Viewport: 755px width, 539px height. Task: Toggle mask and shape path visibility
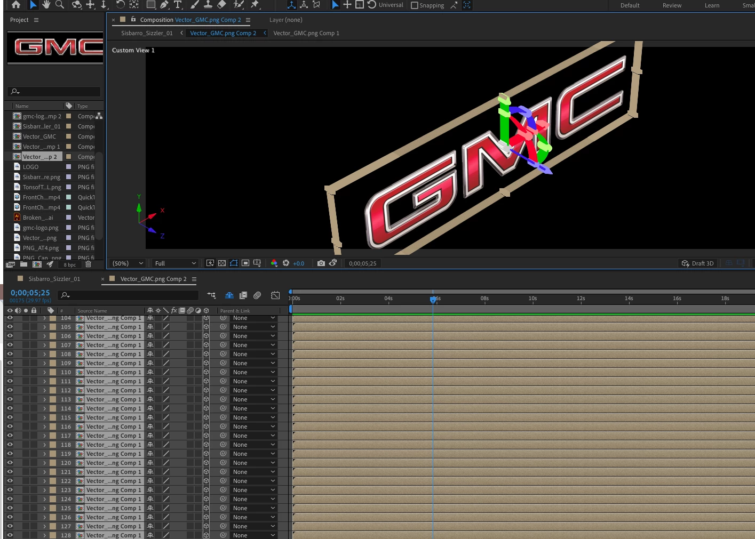234,263
